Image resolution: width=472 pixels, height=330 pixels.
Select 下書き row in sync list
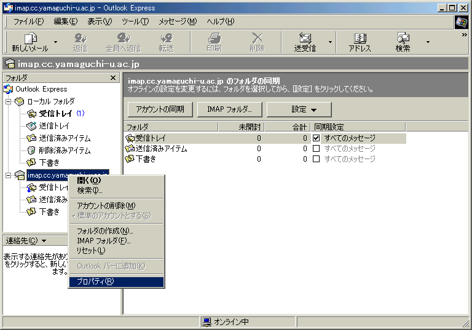(x=265, y=159)
